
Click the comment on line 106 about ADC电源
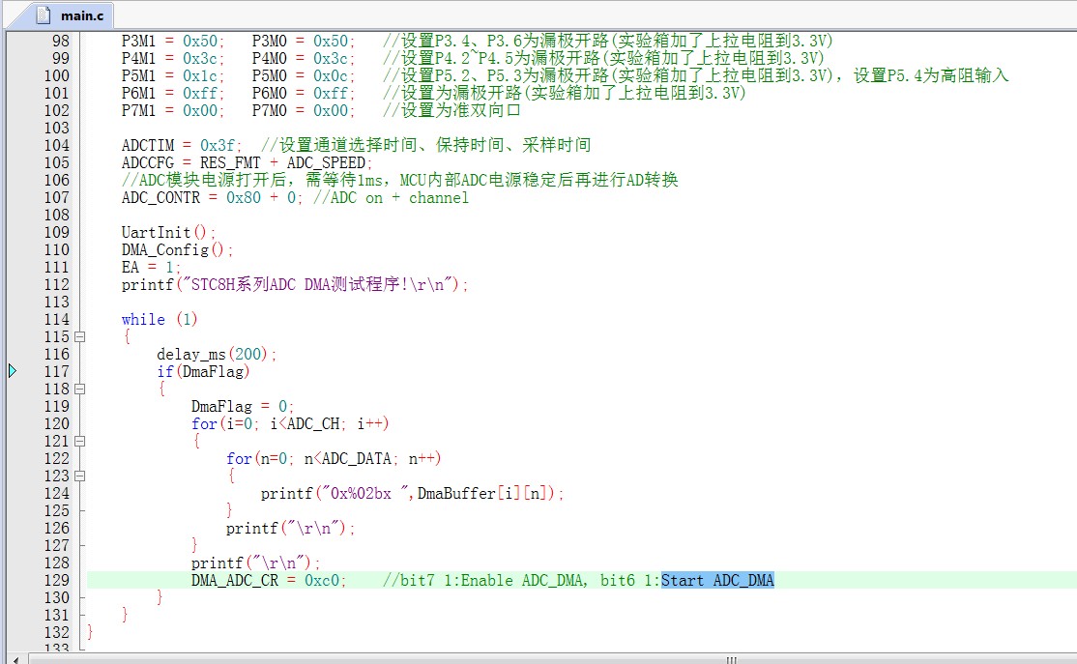(399, 181)
